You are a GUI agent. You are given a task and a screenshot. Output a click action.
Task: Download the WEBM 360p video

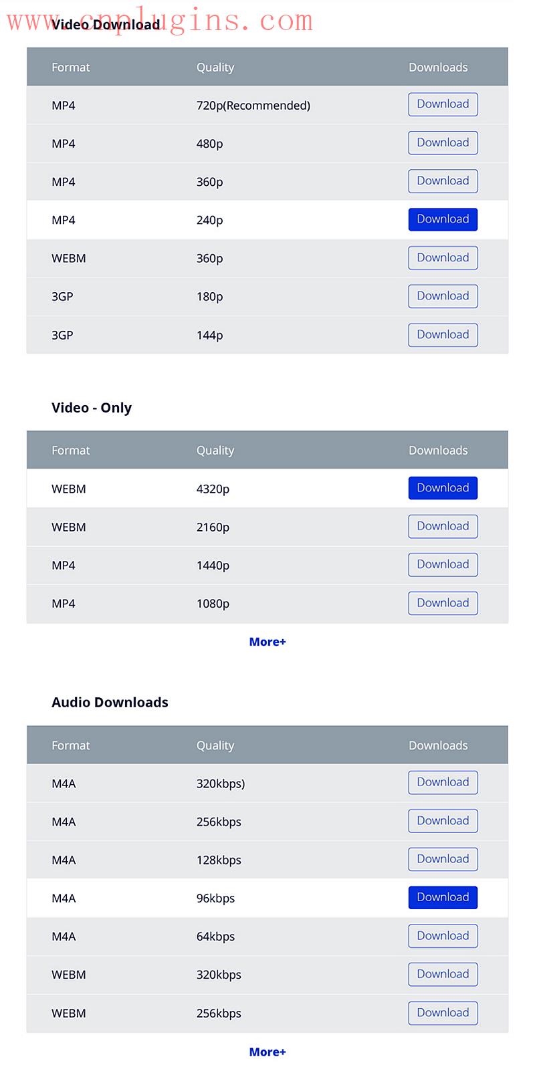point(443,258)
